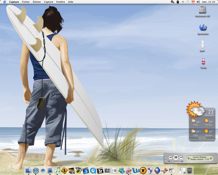Launch iPhoto from the dock
The height and width of the screenshot is (175, 218).
(72, 170)
